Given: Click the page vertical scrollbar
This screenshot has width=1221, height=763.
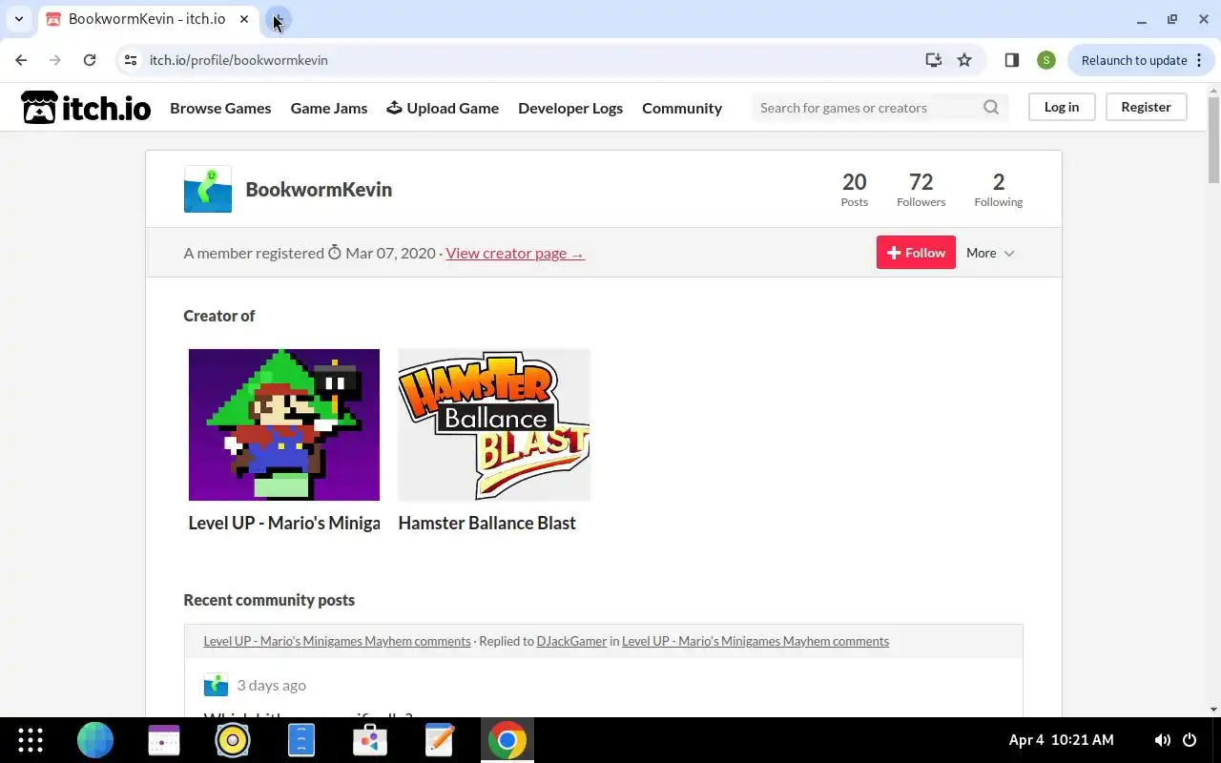Looking at the screenshot, I should tap(1213, 139).
